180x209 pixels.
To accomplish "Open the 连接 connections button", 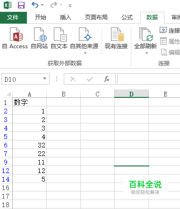I will 170,30.
